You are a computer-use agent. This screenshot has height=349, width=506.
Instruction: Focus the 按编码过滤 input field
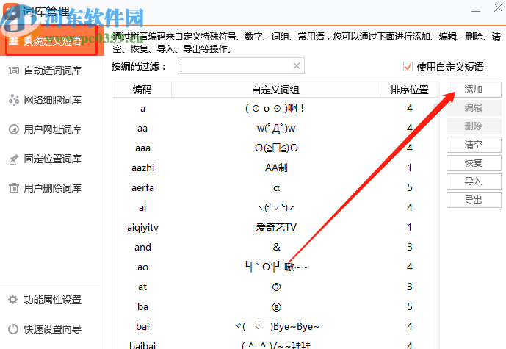click(241, 66)
